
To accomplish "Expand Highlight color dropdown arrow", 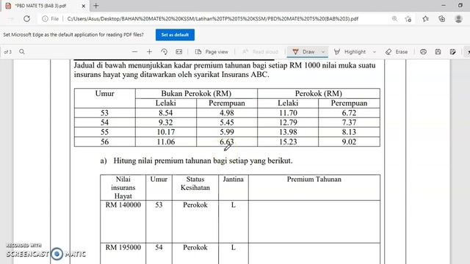I will point(375,52).
